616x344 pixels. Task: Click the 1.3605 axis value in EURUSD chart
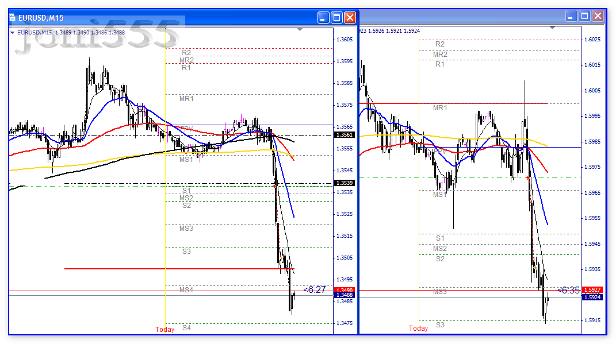(345, 40)
